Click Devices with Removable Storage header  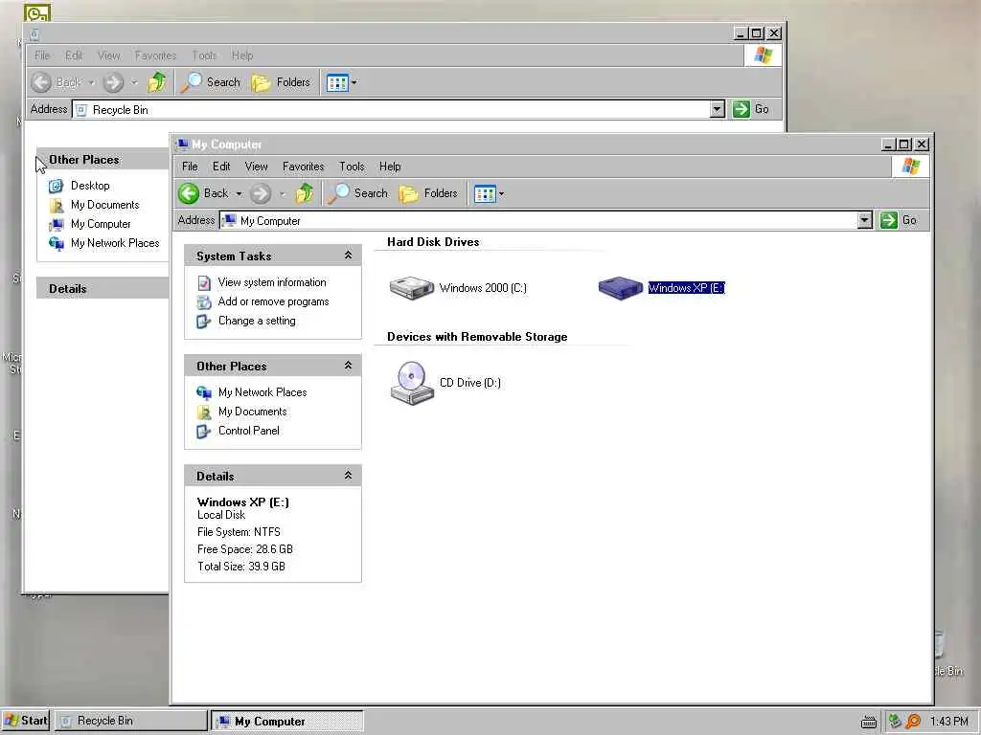(477, 337)
